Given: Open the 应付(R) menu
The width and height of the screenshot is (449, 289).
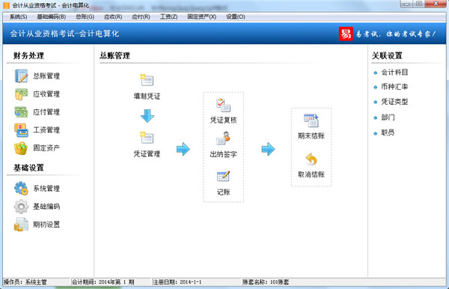Looking at the screenshot, I should click(141, 17).
